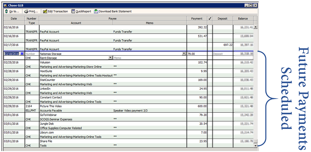Click Download Bank Statement label
311x152 pixels.
click(x=115, y=12)
